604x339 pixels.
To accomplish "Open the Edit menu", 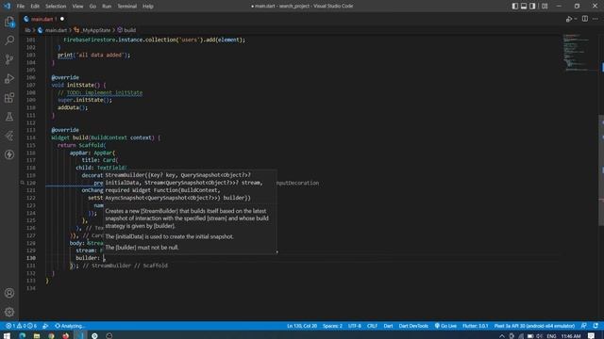I will pos(35,7).
